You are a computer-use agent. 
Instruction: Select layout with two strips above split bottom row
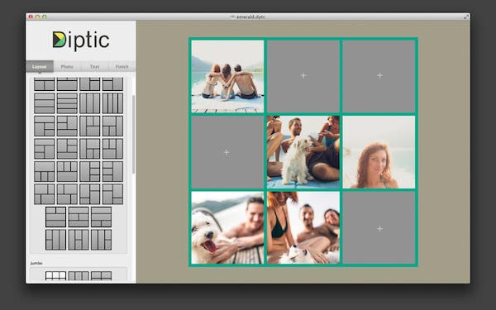[x=101, y=217]
